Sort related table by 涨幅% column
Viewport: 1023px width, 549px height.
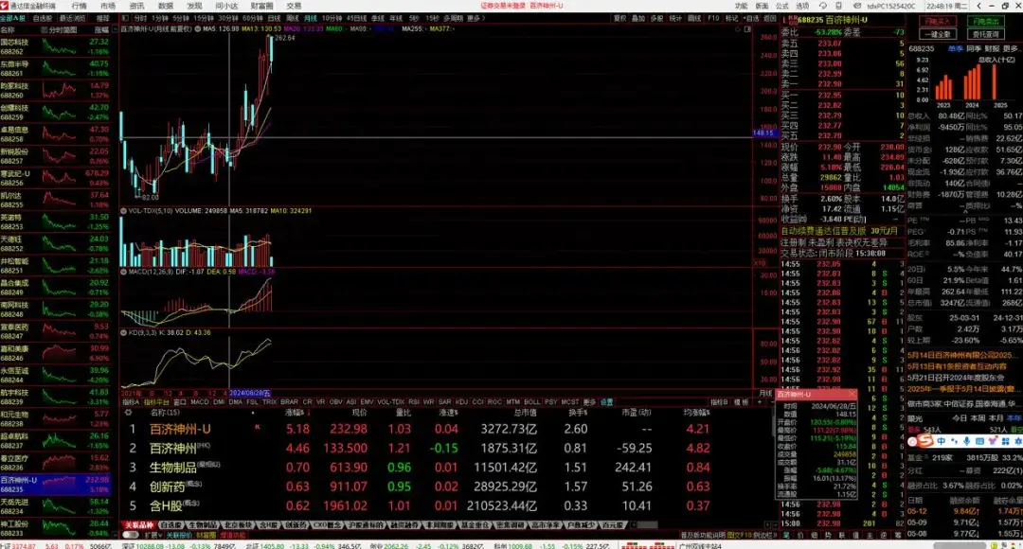pos(296,412)
